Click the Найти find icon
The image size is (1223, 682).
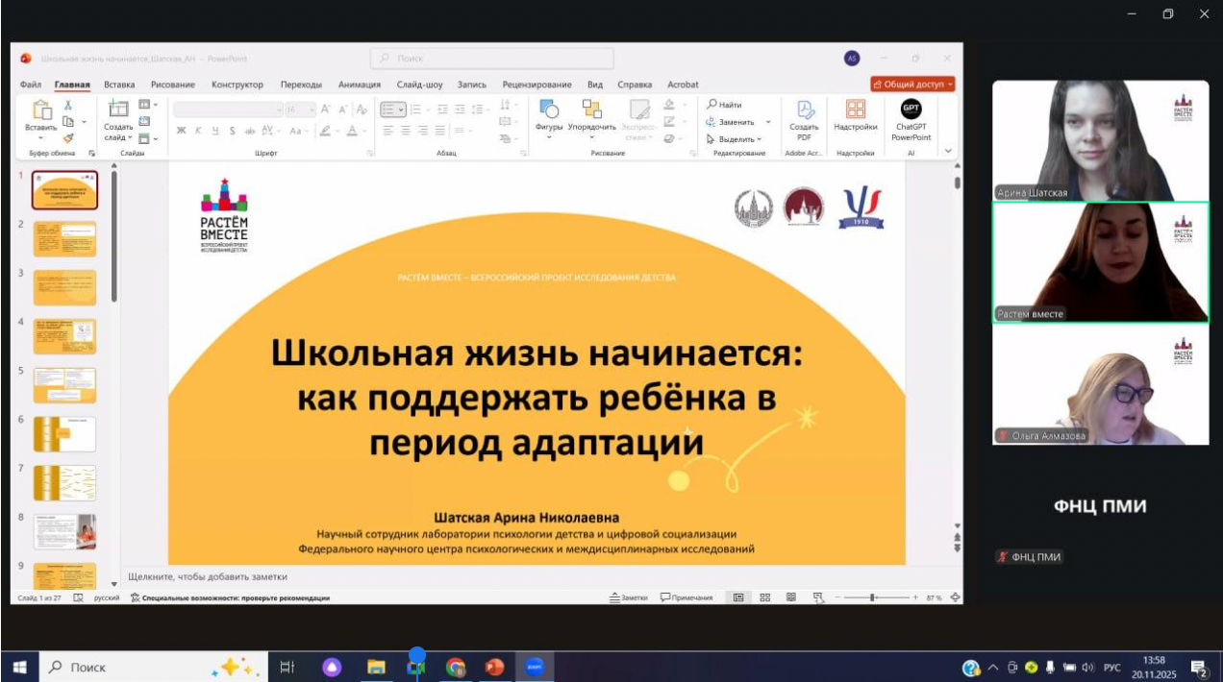pyautogui.click(x=726, y=105)
